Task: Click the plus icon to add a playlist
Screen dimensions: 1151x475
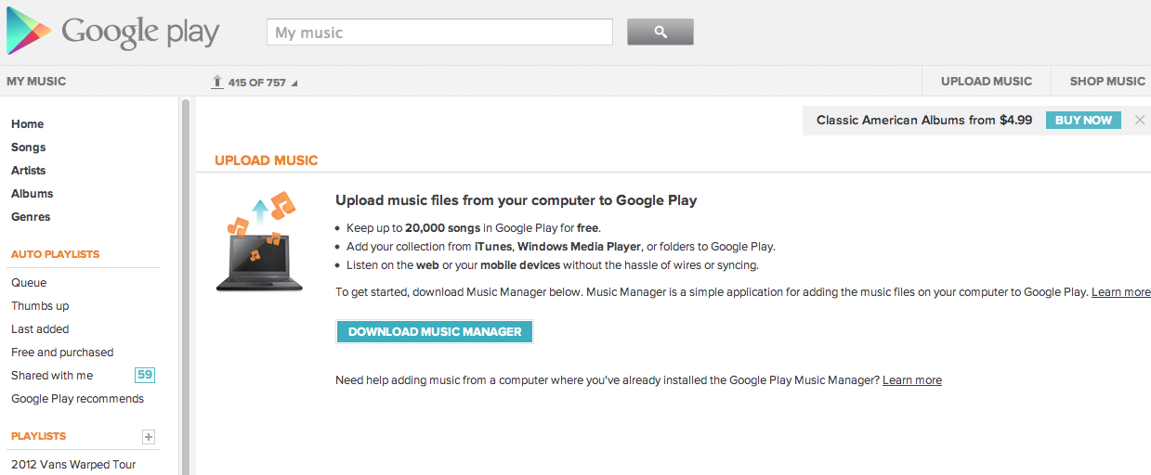Action: tap(149, 437)
